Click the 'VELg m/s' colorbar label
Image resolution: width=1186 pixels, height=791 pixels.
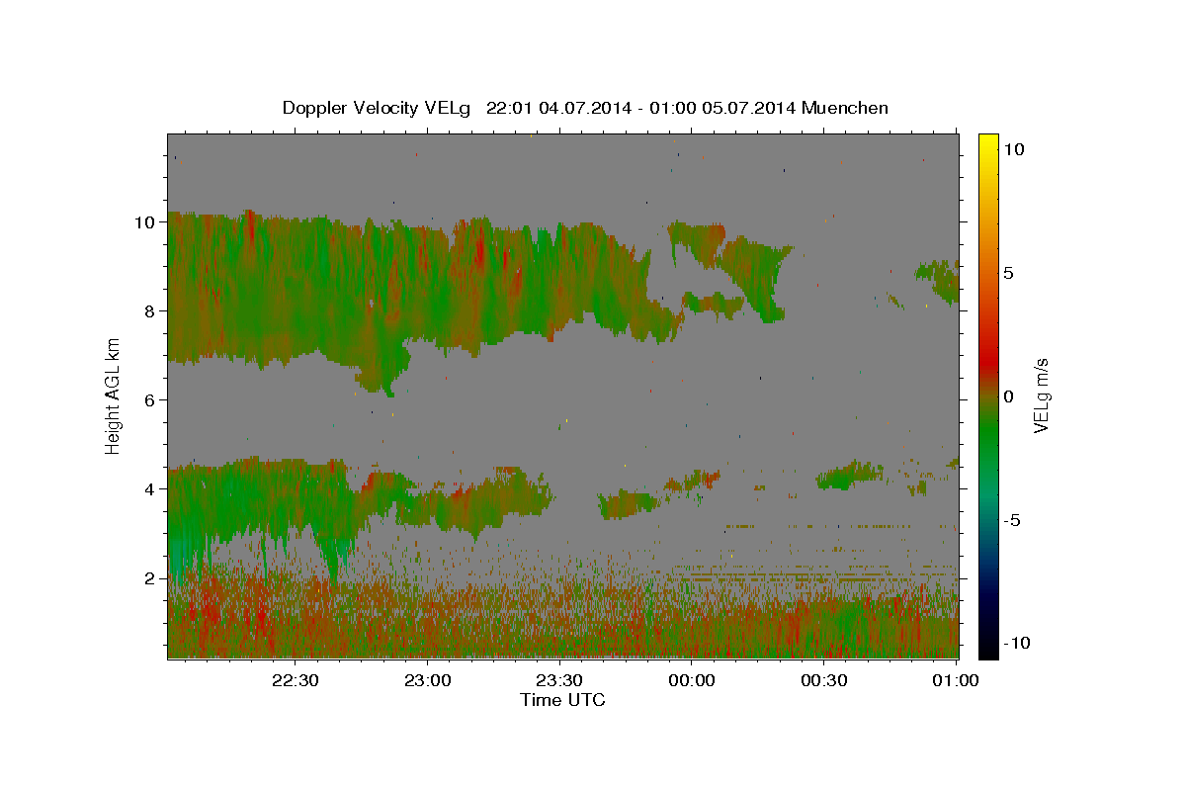pyautogui.click(x=1041, y=396)
